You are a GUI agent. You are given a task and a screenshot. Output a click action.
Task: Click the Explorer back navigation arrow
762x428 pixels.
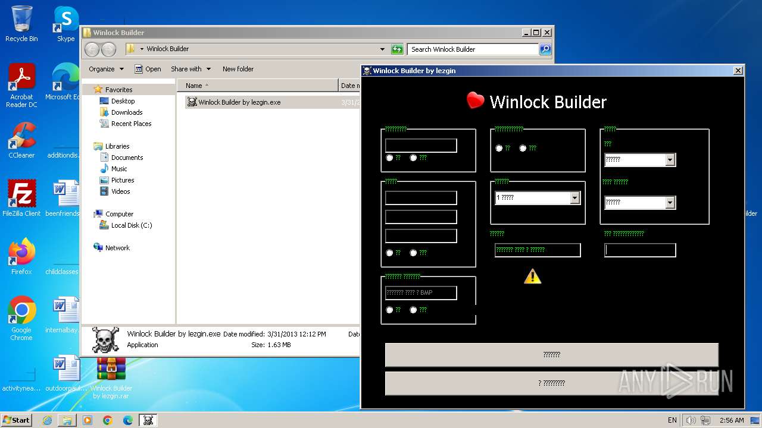92,49
